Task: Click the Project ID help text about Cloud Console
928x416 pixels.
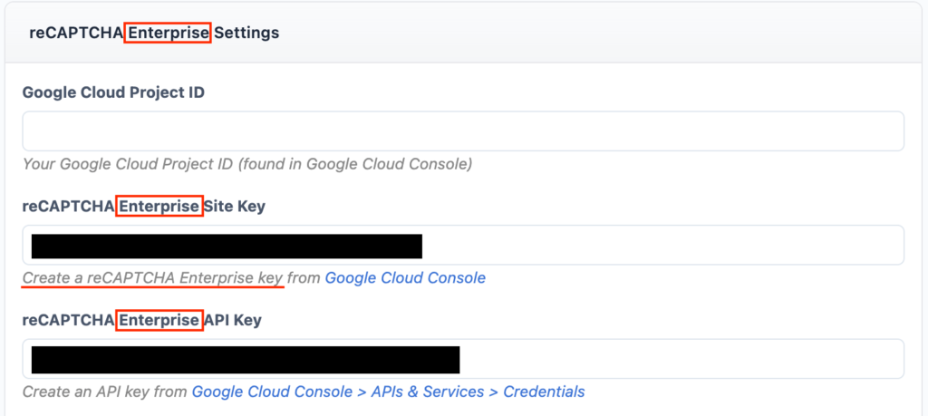Action: coord(246,164)
